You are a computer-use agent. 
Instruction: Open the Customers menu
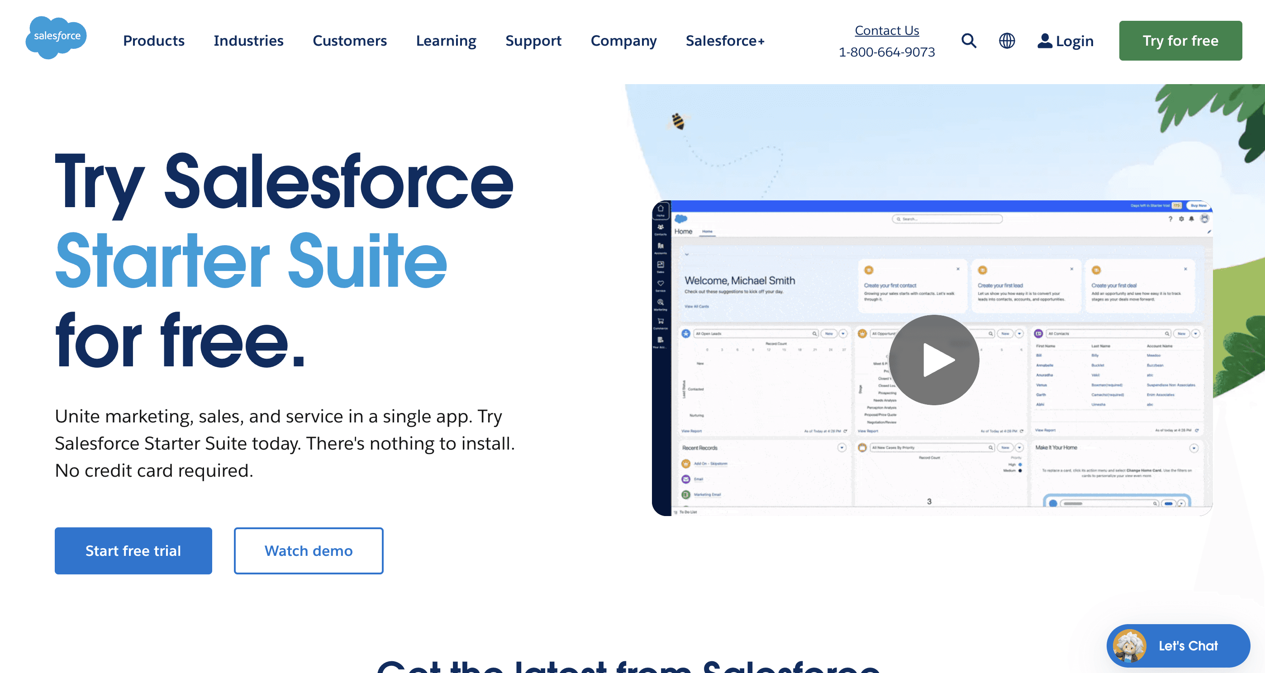click(x=350, y=41)
